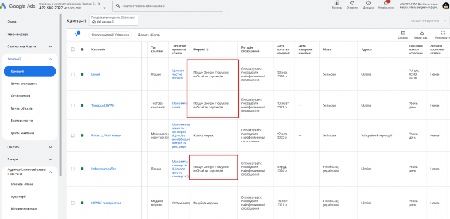Sort by the Кампанія column header

pyautogui.click(x=98, y=49)
